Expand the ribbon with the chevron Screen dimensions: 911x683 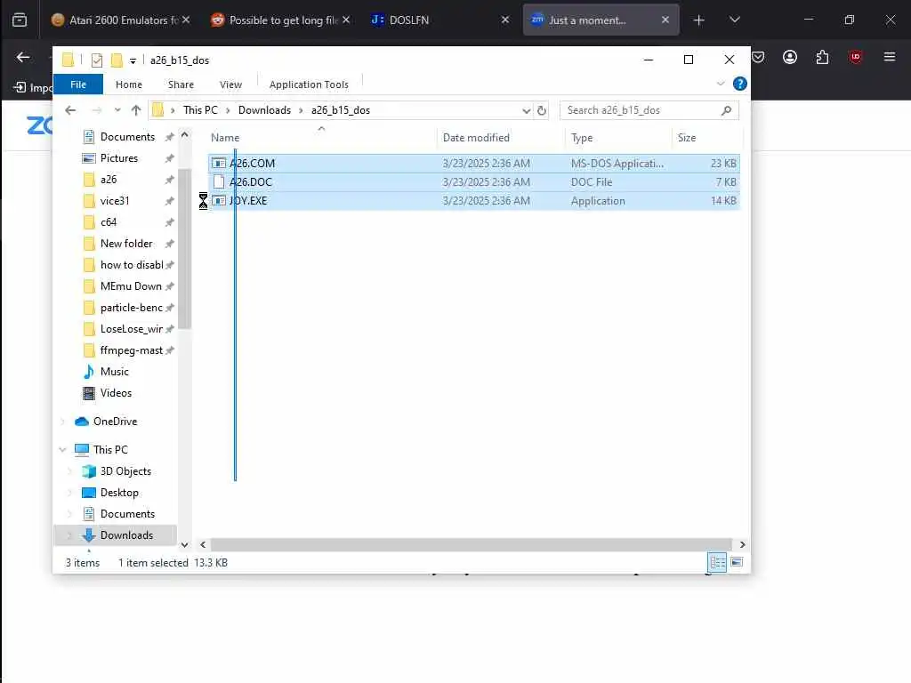coord(721,84)
